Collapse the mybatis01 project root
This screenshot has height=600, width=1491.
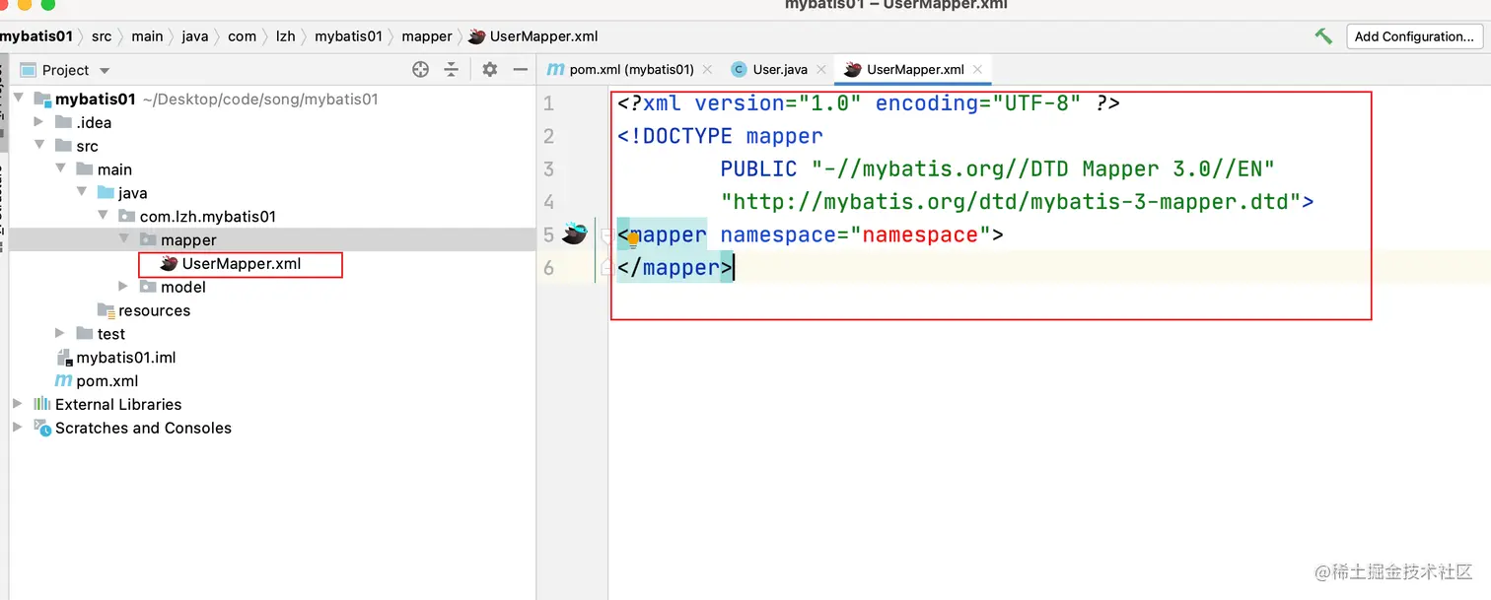[x=18, y=99]
